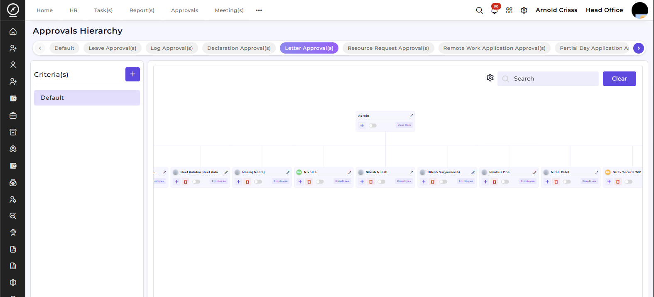The image size is (654, 297).
Task: Delete the Nilesh Nilesh card
Action: coord(371,182)
